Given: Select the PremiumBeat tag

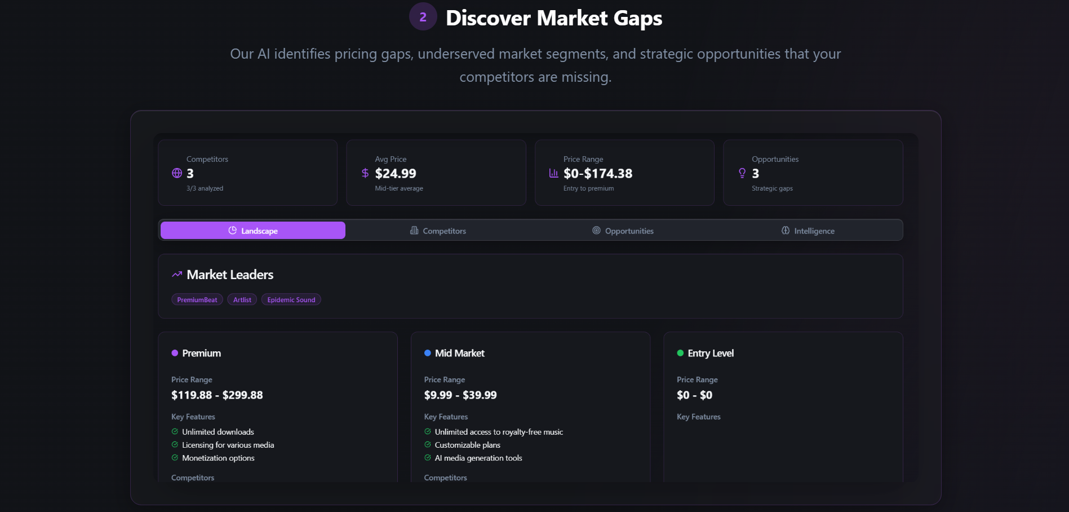Looking at the screenshot, I should (x=197, y=299).
